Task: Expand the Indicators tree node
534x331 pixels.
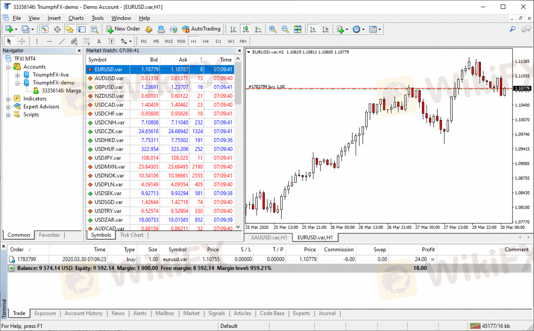Action: [x=9, y=99]
